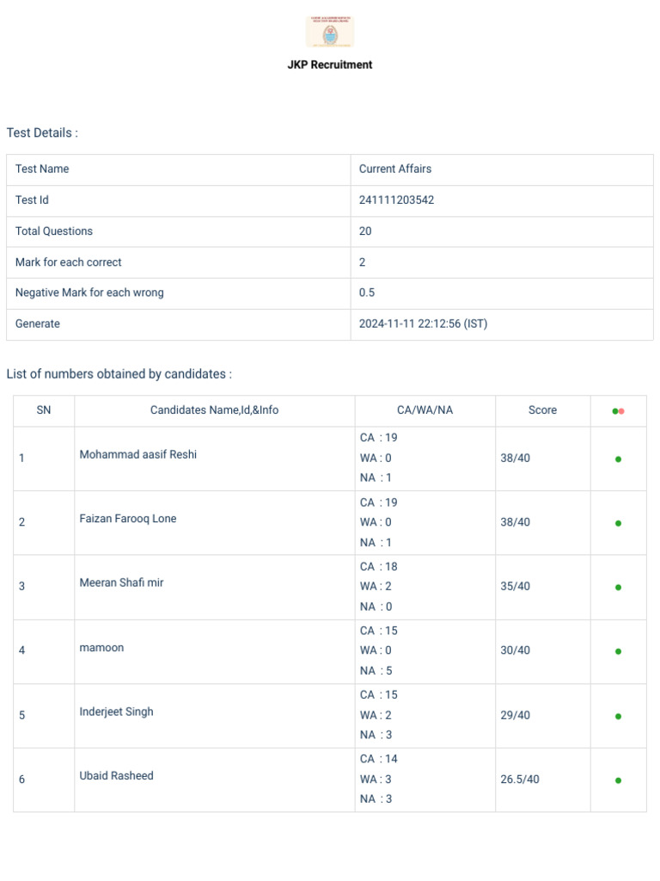
Task: Click green status dot for Faizan Farooq Lone
Action: [618, 523]
